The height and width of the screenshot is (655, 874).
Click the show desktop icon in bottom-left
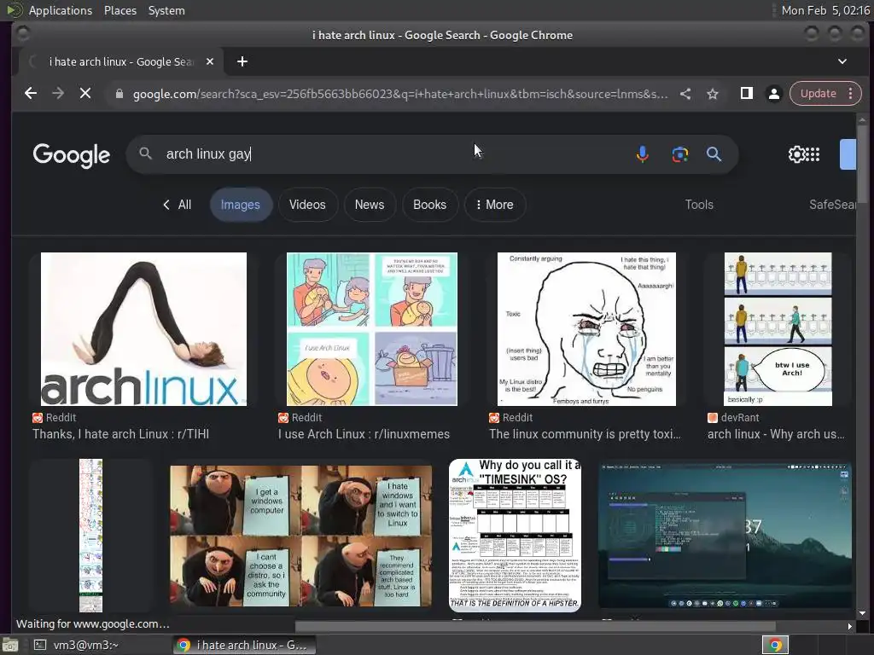click(x=10, y=645)
